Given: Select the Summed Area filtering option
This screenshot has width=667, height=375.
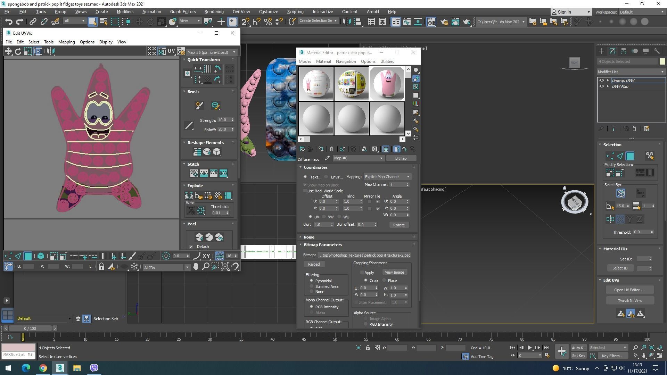Looking at the screenshot, I should [x=311, y=286].
